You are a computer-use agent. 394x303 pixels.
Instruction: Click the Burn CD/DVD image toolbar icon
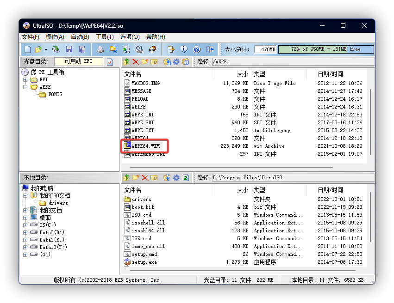152,49
